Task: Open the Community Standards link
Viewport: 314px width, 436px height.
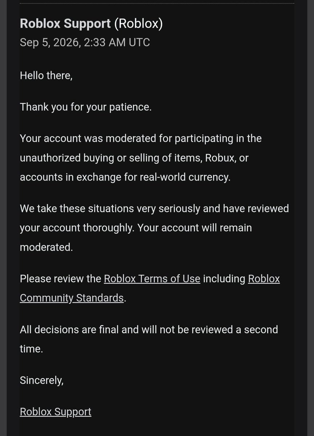Action: pyautogui.click(x=72, y=298)
